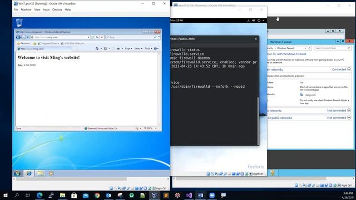The image size is (356, 200).
Task: Open the Help menu in Win7 VirtualBox window
Action: click(x=68, y=9)
